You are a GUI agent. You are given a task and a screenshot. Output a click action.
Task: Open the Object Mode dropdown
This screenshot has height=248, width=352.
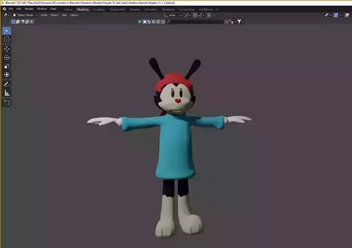pos(25,15)
